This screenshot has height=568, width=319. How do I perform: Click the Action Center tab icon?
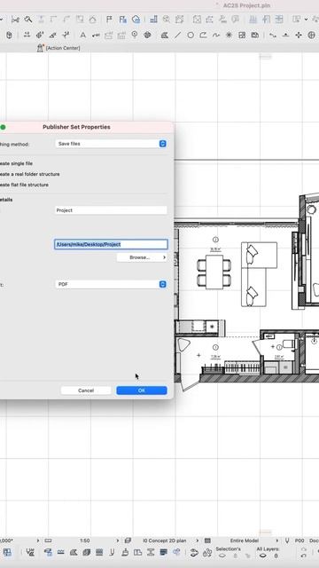pos(40,48)
